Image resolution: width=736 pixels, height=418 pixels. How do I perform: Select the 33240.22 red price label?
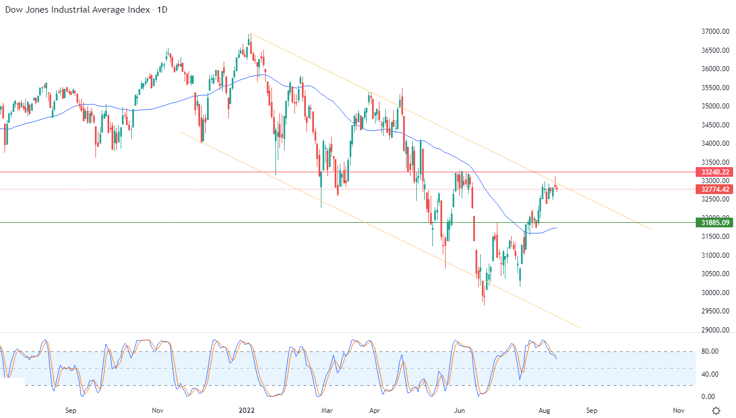[x=714, y=172]
